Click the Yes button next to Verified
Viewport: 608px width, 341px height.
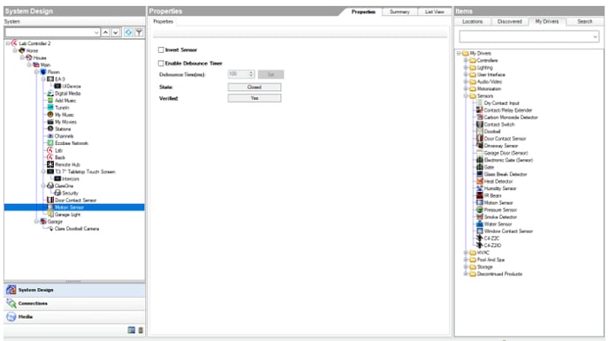[x=255, y=98]
